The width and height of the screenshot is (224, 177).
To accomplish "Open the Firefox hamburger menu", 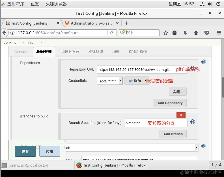I will (219, 33).
